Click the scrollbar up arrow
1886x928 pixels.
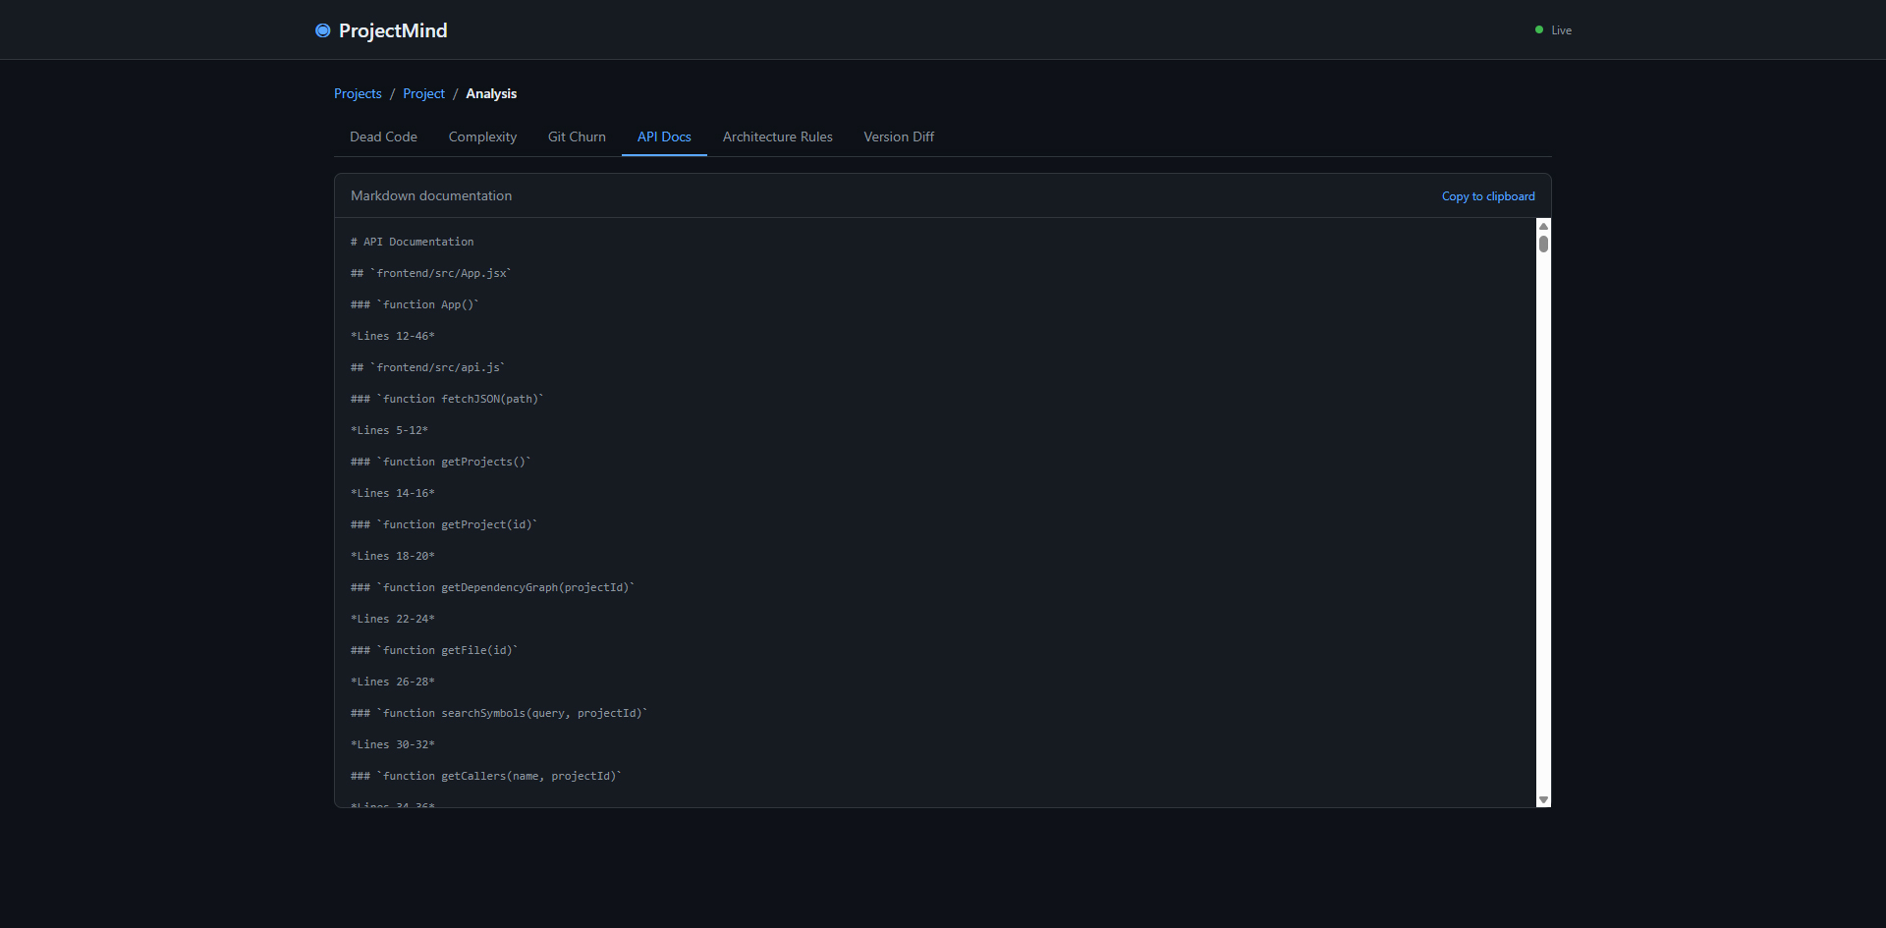(1543, 226)
